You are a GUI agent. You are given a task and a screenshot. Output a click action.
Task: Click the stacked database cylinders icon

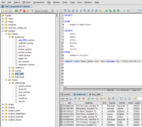pos(81,11)
